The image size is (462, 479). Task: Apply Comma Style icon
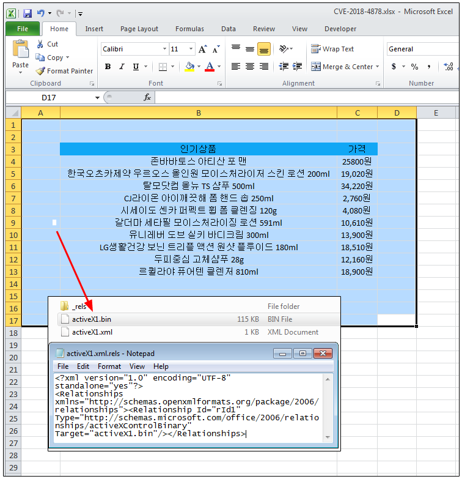429,67
